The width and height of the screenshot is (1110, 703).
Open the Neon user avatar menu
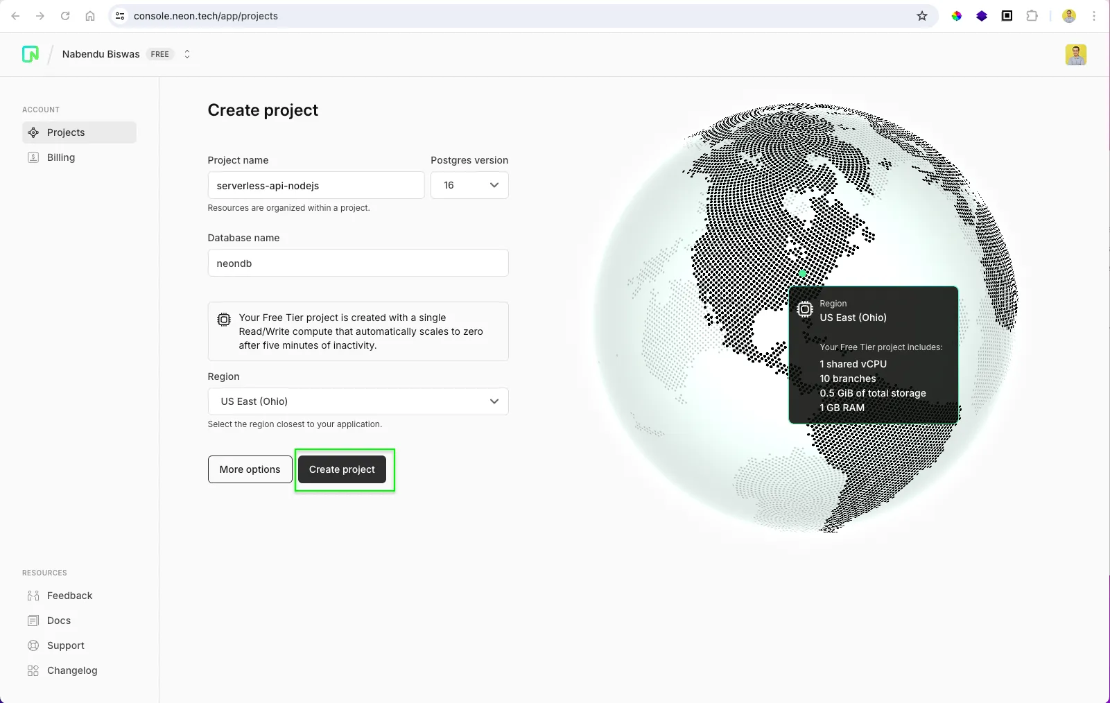[1076, 55]
